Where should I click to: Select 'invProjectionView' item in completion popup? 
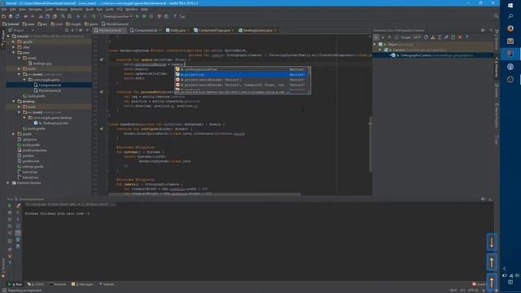coord(242,69)
